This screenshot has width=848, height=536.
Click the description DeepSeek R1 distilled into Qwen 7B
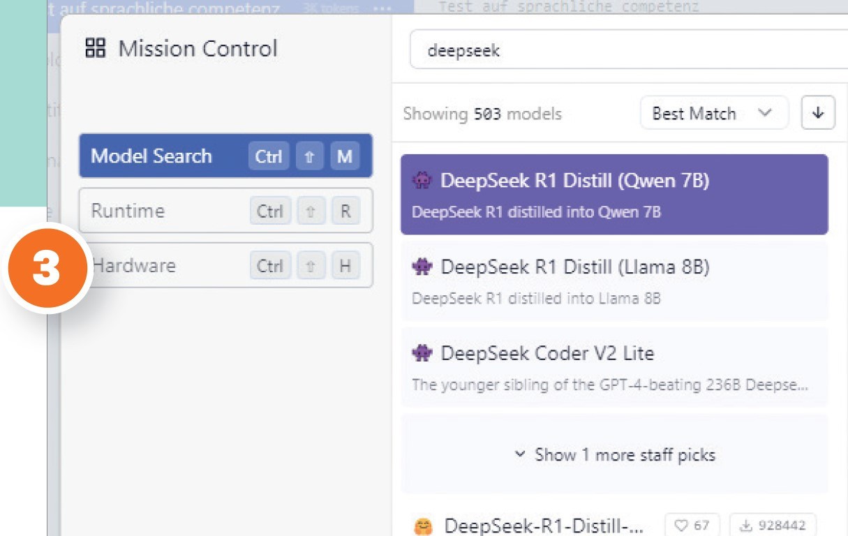[x=536, y=212]
